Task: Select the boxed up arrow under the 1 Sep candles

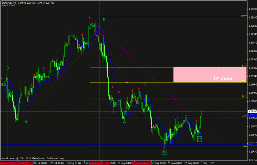Action: click(x=199, y=139)
